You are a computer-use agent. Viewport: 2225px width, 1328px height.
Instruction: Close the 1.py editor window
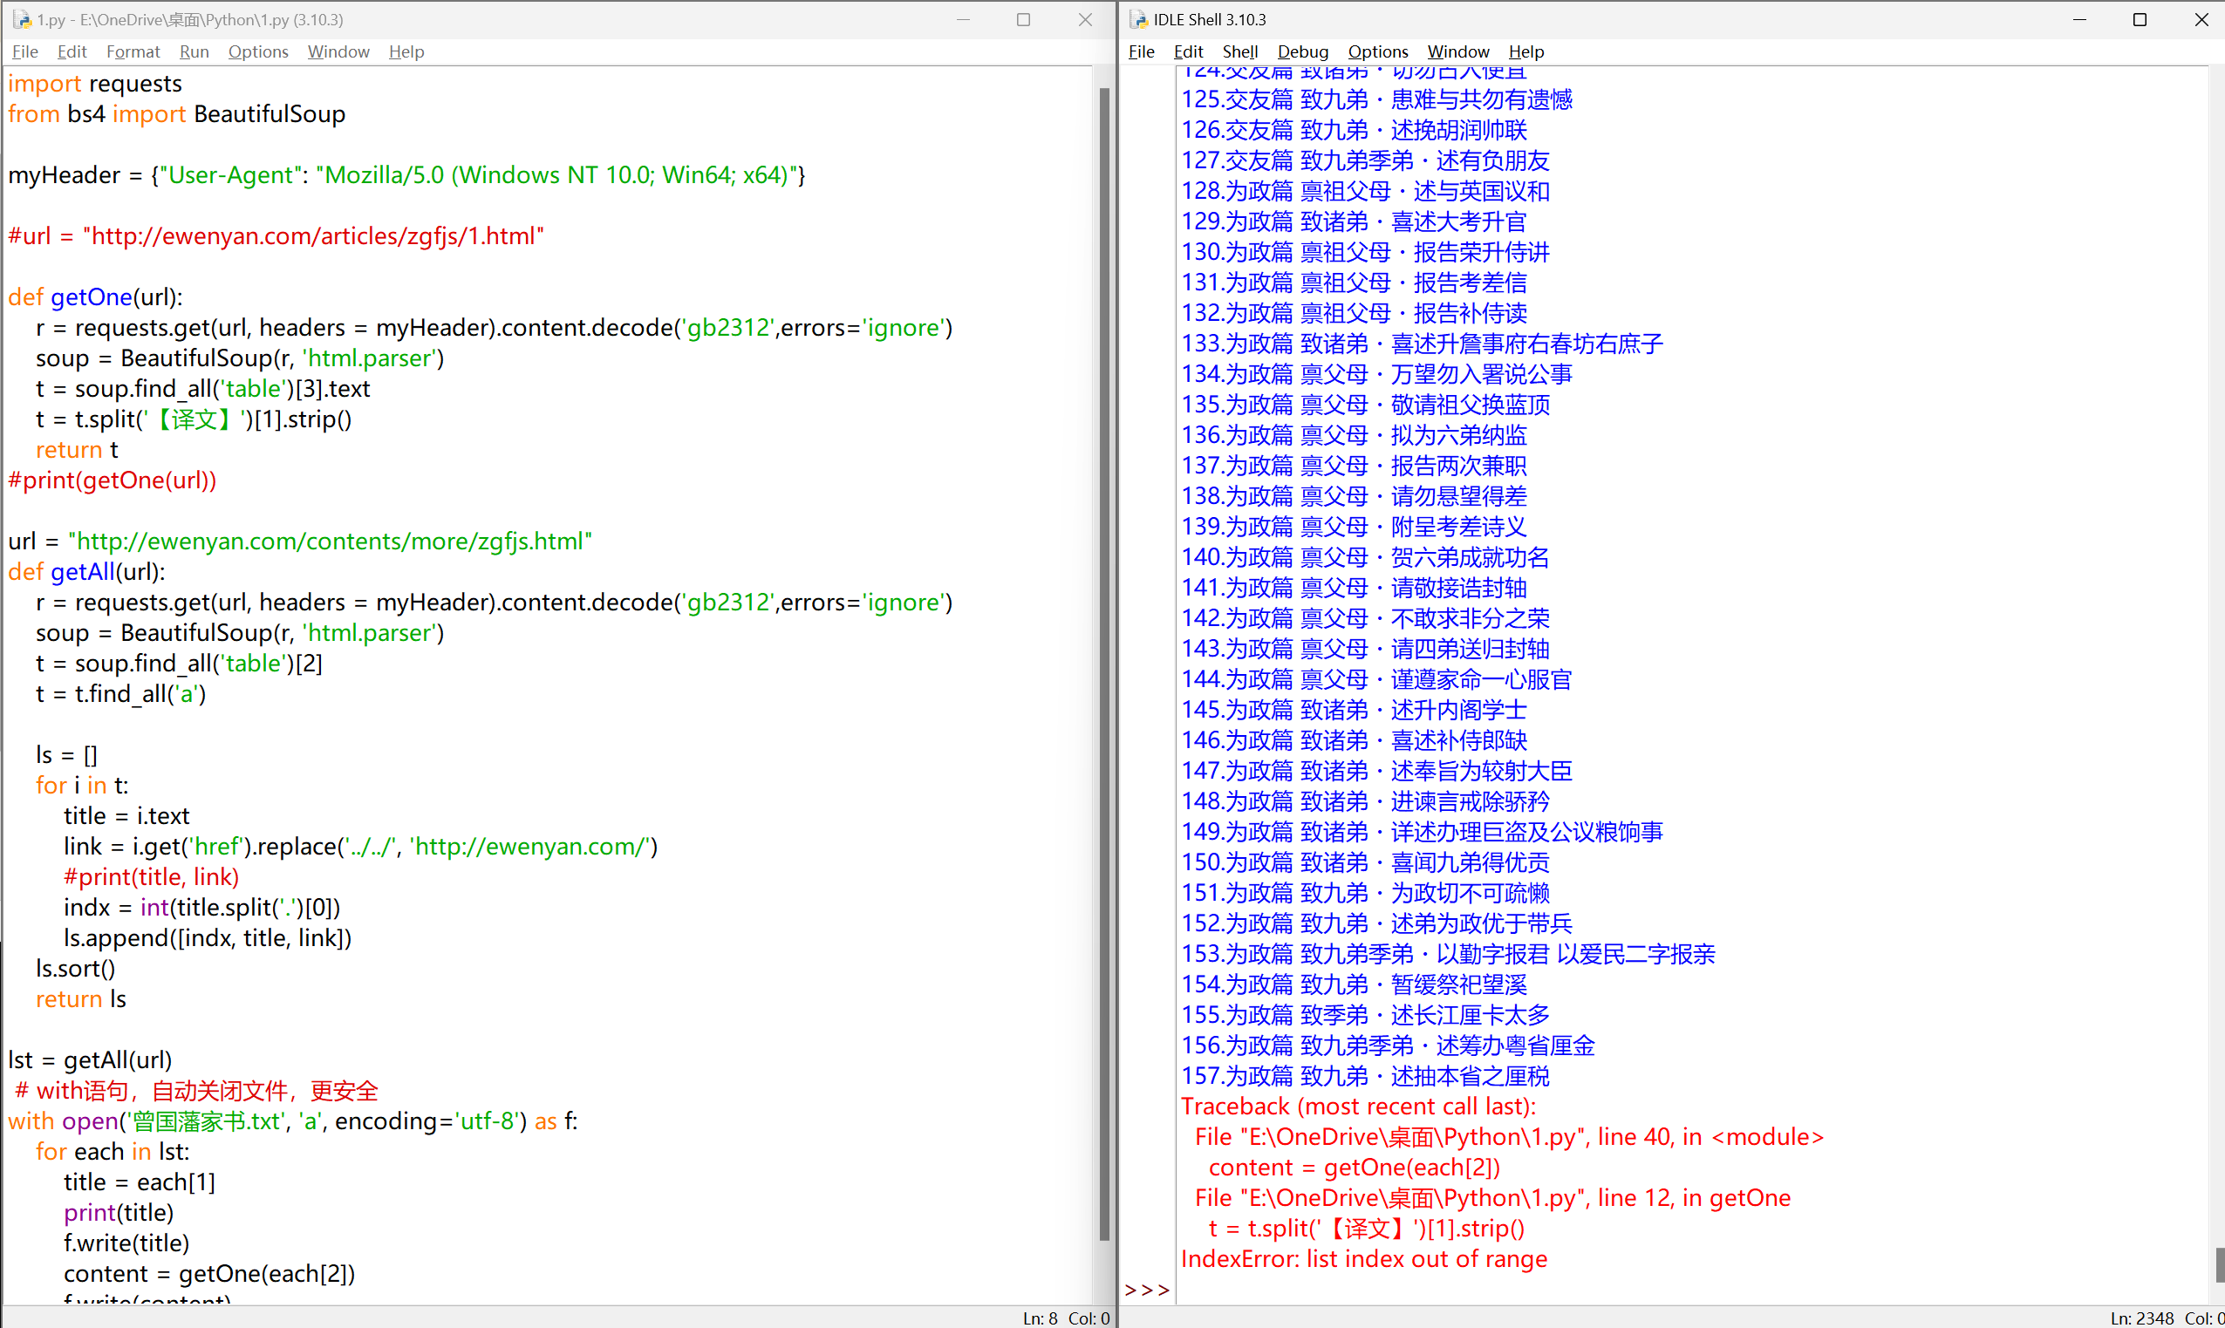pyautogui.click(x=1085, y=19)
